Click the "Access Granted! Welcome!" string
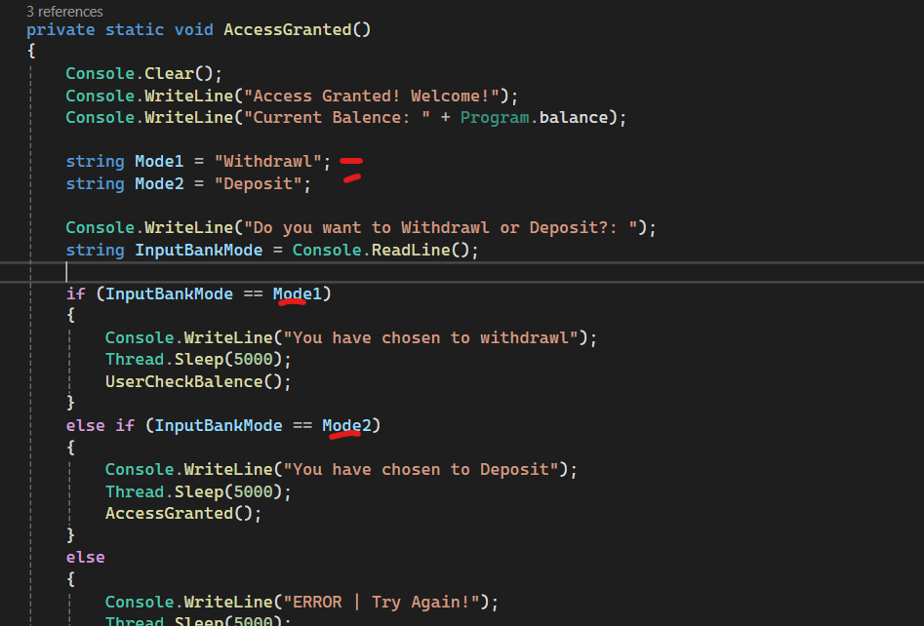Image resolution: width=924 pixels, height=626 pixels. coord(377,96)
